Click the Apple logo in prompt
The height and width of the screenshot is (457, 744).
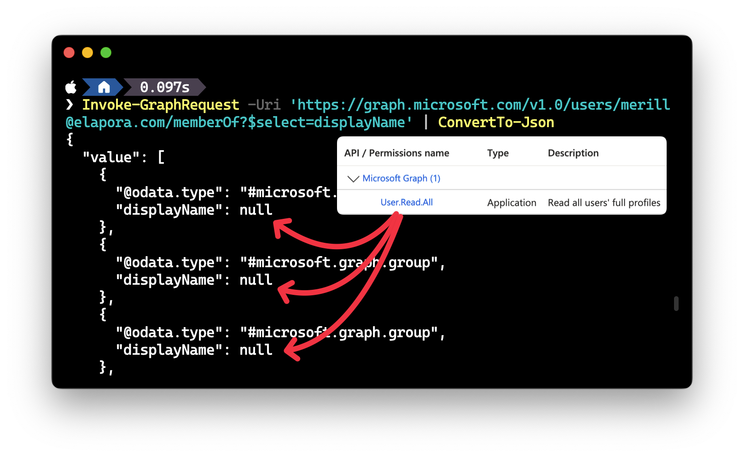(71, 87)
